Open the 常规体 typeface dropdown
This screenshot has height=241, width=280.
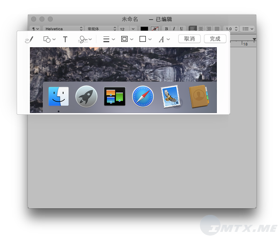click(101, 29)
